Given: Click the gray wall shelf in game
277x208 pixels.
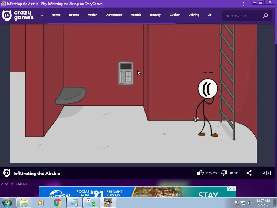Looking at the screenshot, I should (x=71, y=96).
